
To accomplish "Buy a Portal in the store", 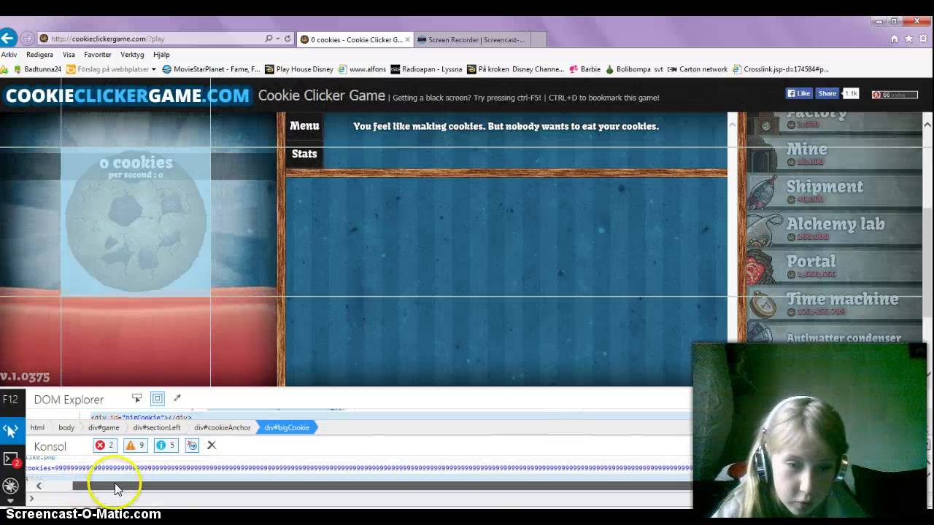I will [x=833, y=266].
